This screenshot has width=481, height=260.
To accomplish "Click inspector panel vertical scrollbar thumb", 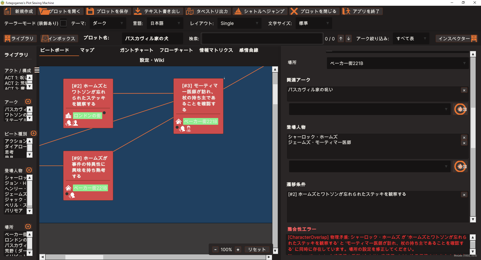I will pos(473,128).
